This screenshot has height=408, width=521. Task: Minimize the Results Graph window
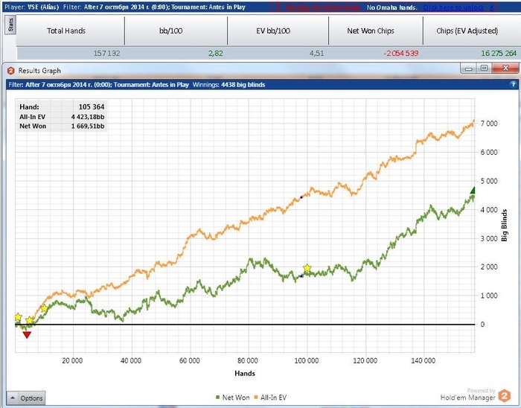468,68
